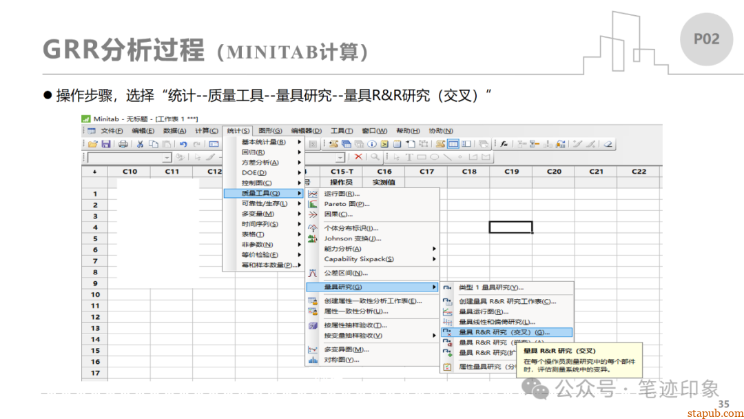The image size is (744, 419).
Task: Click the 公差区间 menu icon
Action: pos(313,274)
